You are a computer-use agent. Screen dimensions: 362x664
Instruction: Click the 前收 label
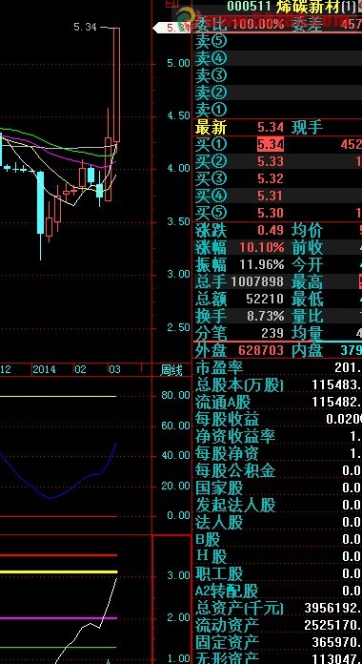pos(307,247)
